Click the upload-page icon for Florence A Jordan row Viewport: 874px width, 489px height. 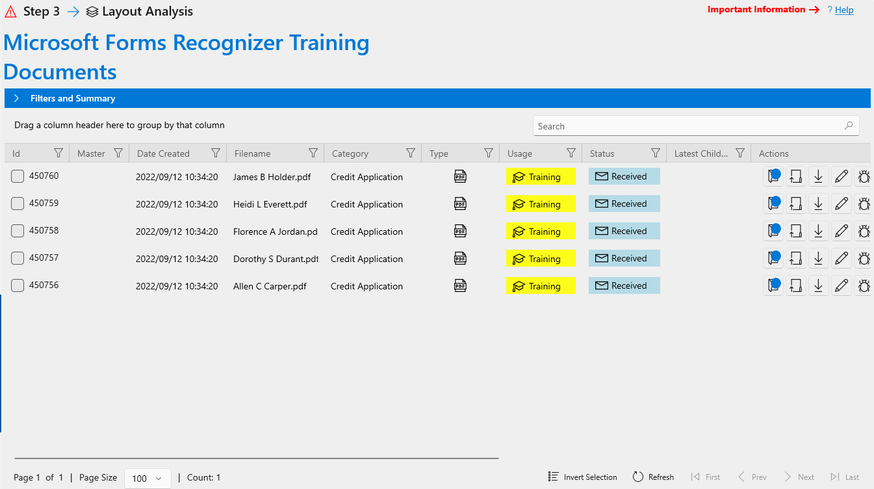(796, 231)
